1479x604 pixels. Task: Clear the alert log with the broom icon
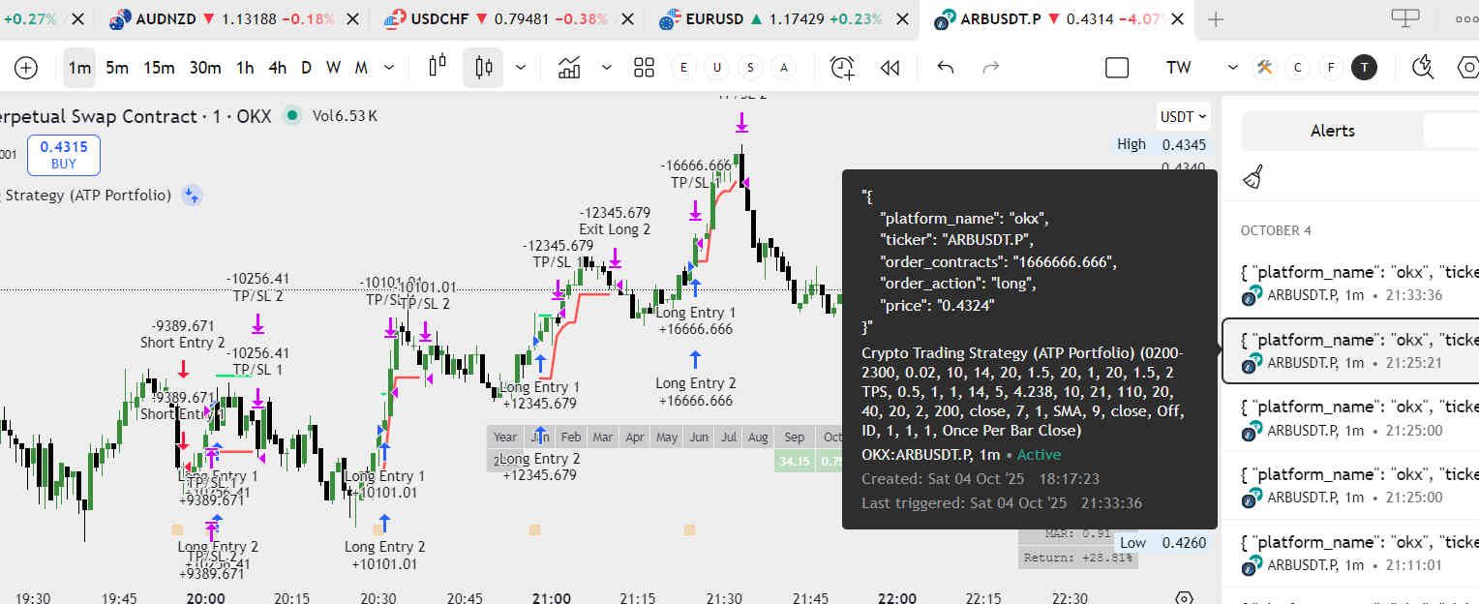(1253, 177)
